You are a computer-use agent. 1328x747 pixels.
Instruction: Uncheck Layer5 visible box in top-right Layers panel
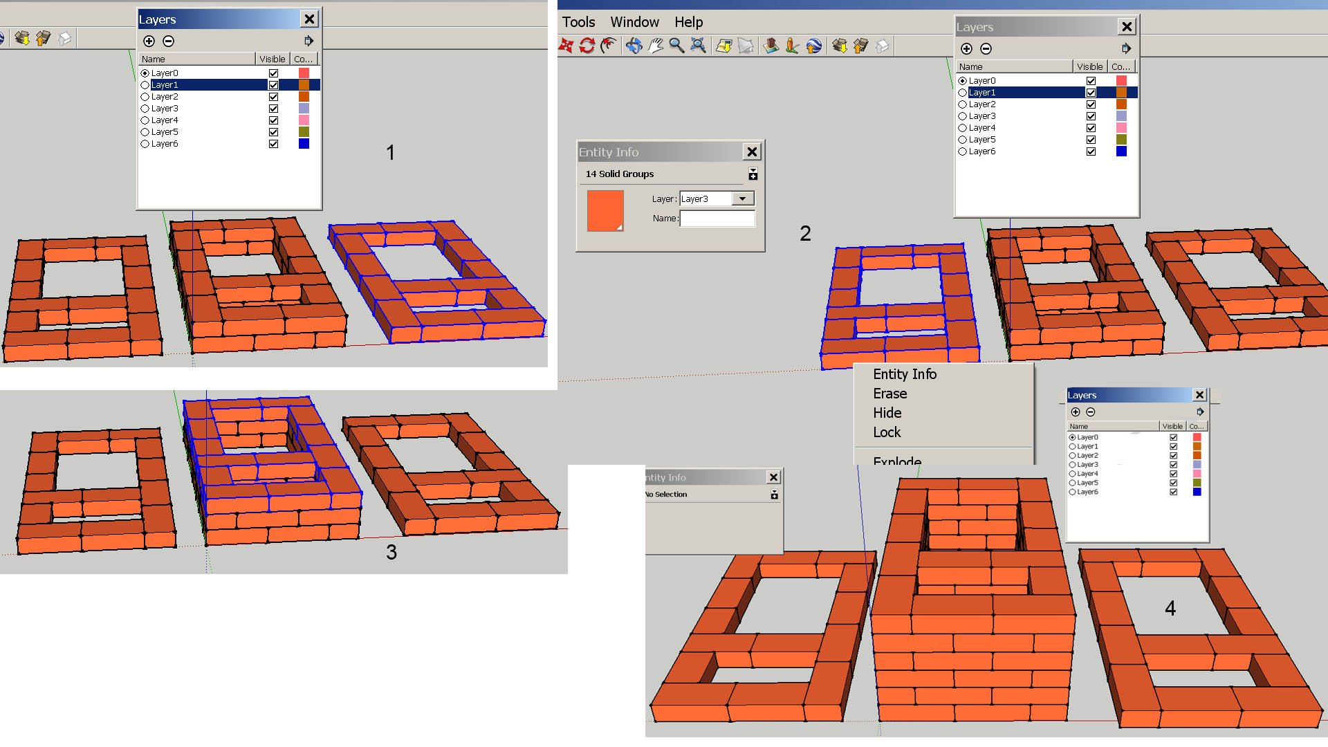click(1091, 140)
